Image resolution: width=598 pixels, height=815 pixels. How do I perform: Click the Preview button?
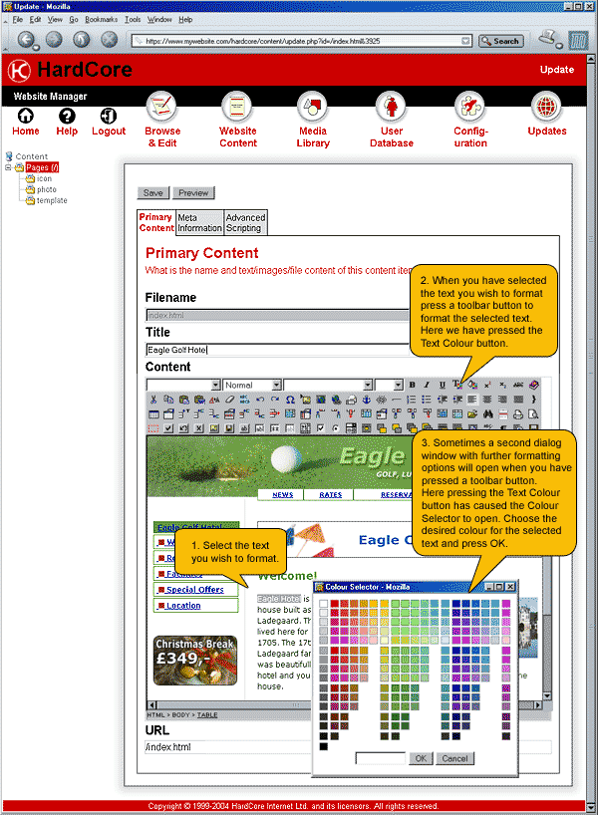tap(193, 193)
